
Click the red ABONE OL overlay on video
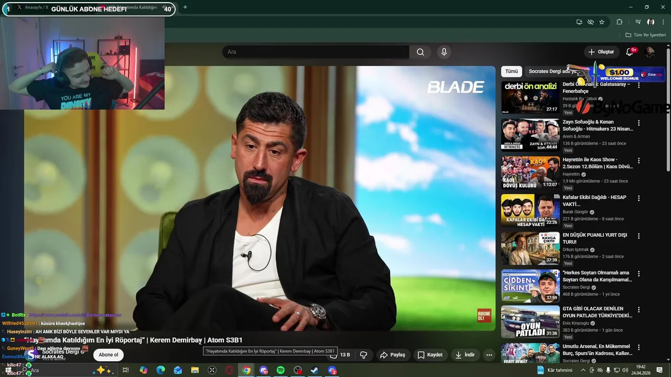coord(484,315)
